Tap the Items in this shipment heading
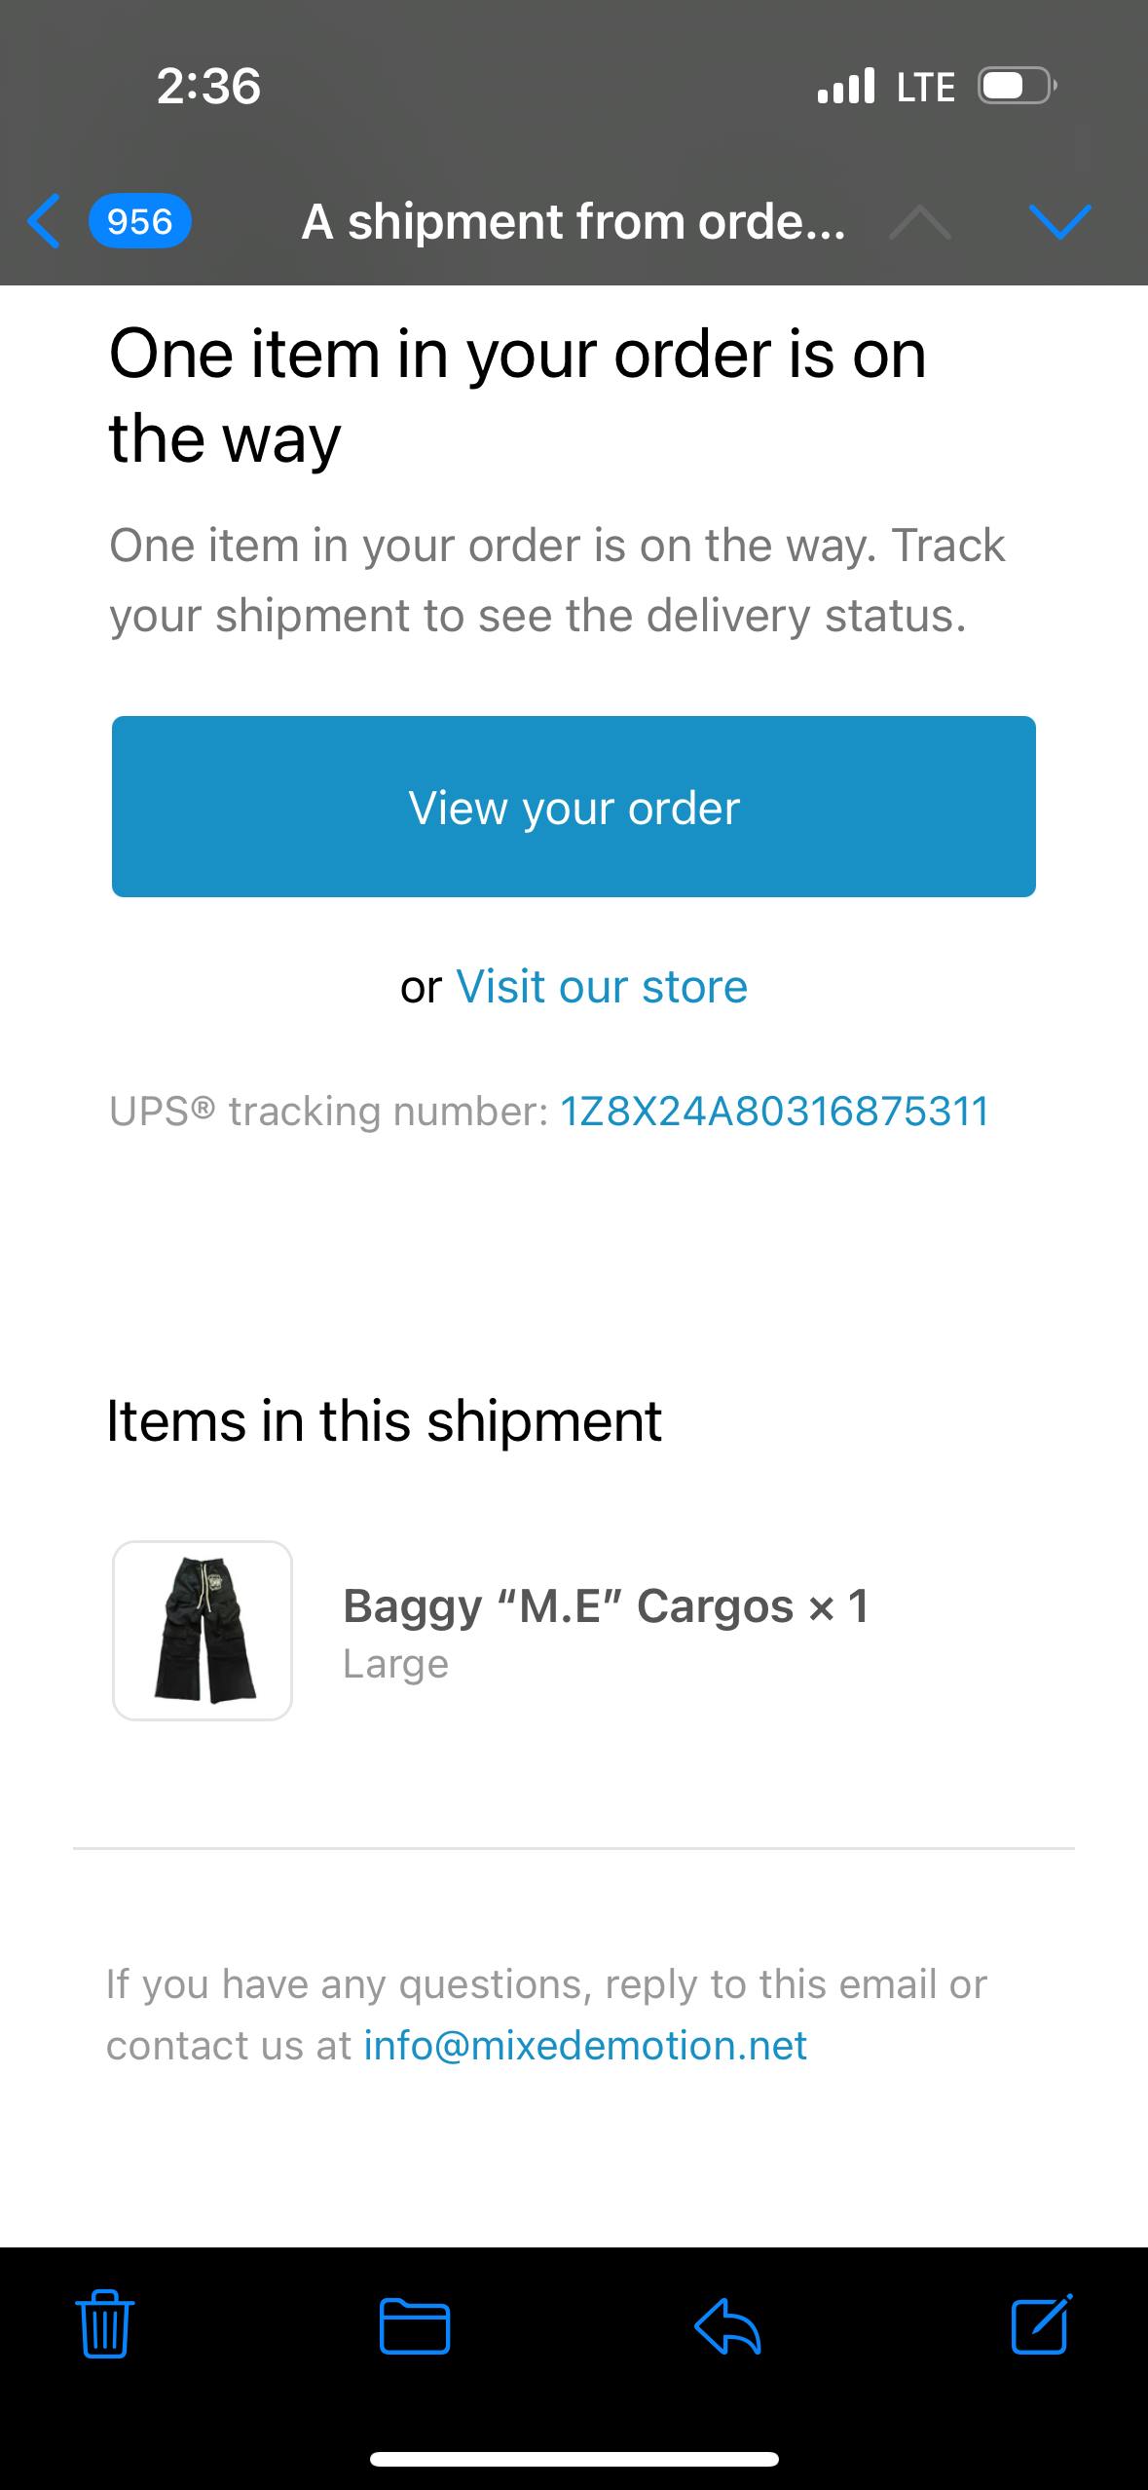Image resolution: width=1148 pixels, height=2490 pixels. pyautogui.click(x=384, y=1420)
